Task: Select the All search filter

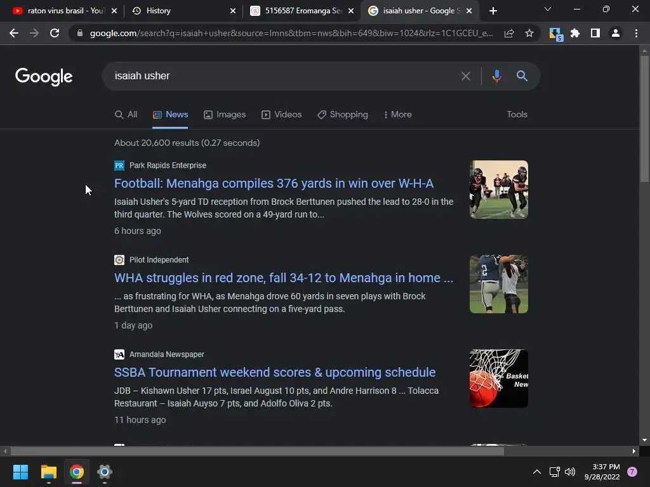Action: 126,115
